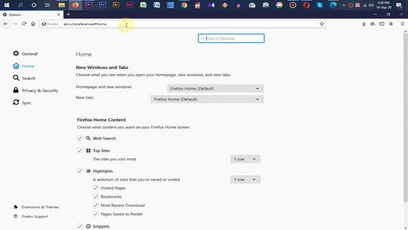Open the Sync settings category
The width and height of the screenshot is (408, 230).
(x=22, y=103)
